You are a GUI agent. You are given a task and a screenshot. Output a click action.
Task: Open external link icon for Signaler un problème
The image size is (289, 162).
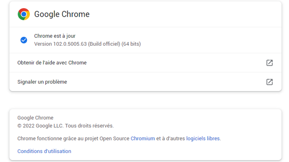(269, 82)
